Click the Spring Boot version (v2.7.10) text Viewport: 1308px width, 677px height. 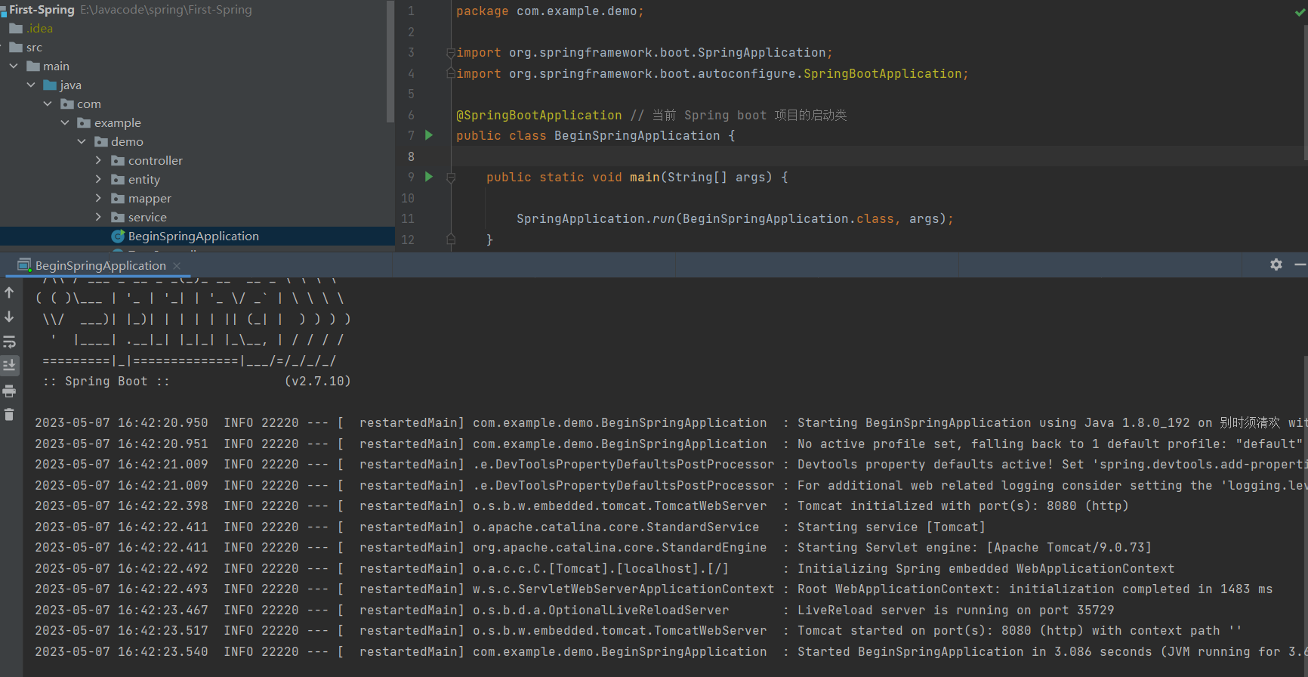pos(318,382)
